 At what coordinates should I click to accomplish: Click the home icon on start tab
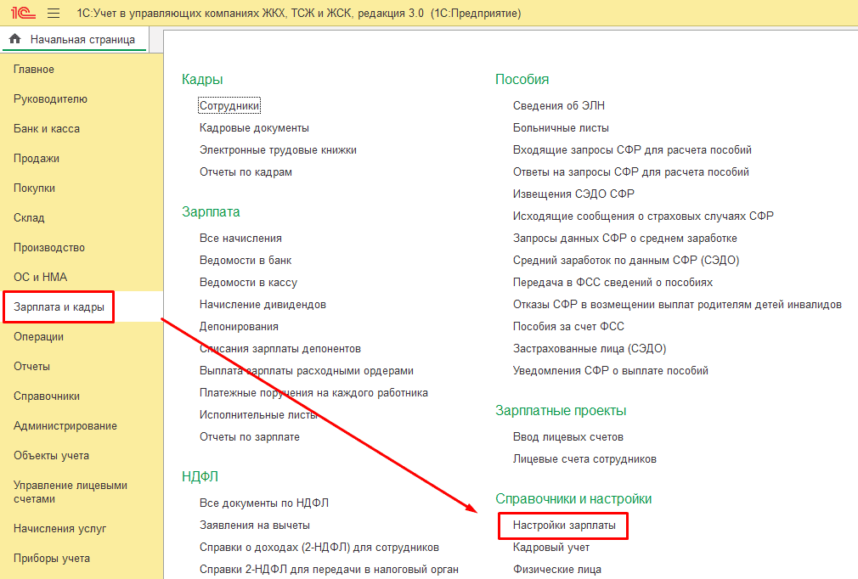(14, 39)
